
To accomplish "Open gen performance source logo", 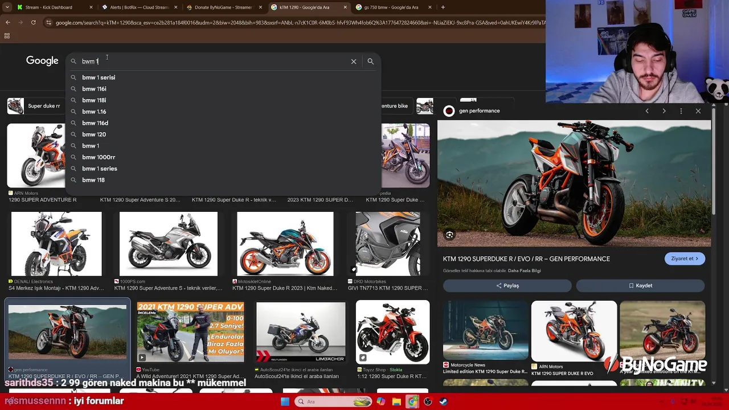I will click(x=449, y=111).
